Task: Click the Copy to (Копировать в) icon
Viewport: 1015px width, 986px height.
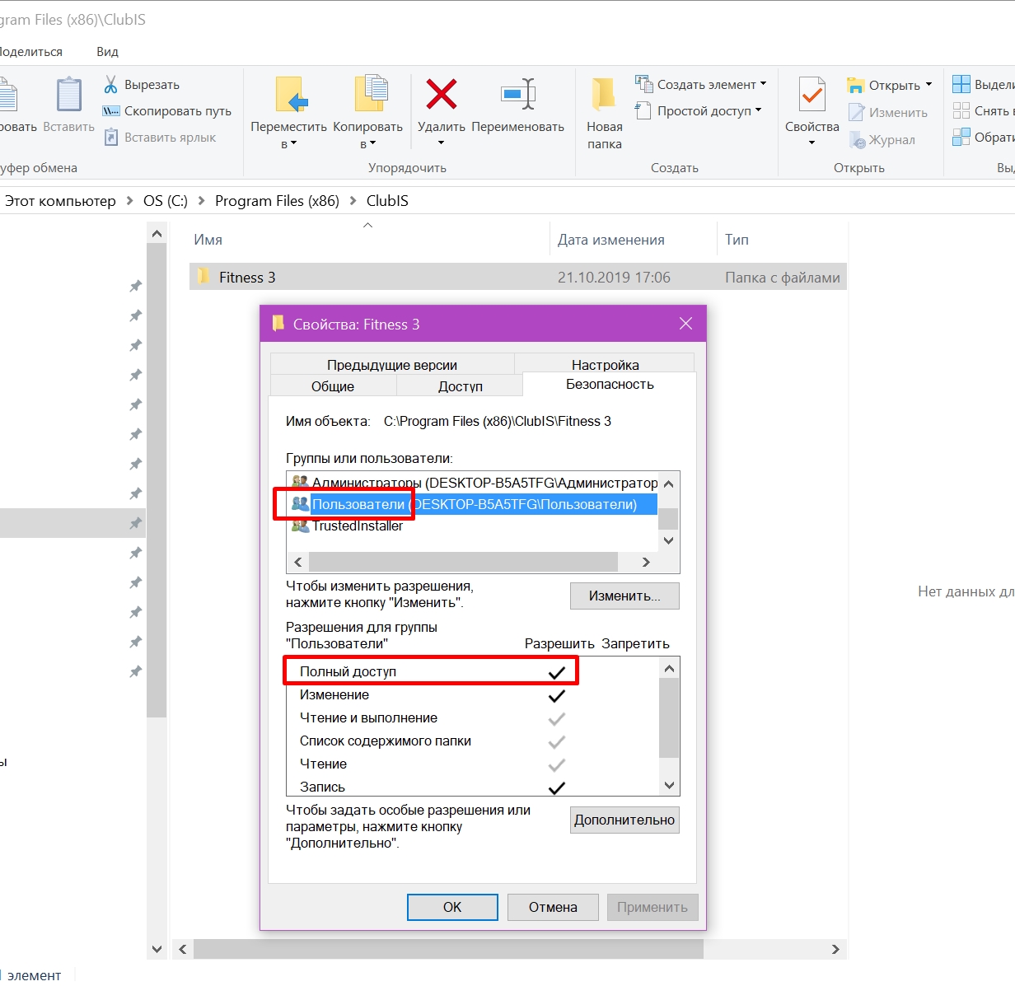Action: (370, 95)
